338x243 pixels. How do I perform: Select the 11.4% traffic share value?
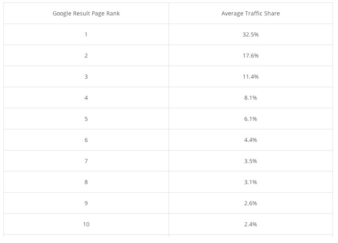(x=250, y=77)
